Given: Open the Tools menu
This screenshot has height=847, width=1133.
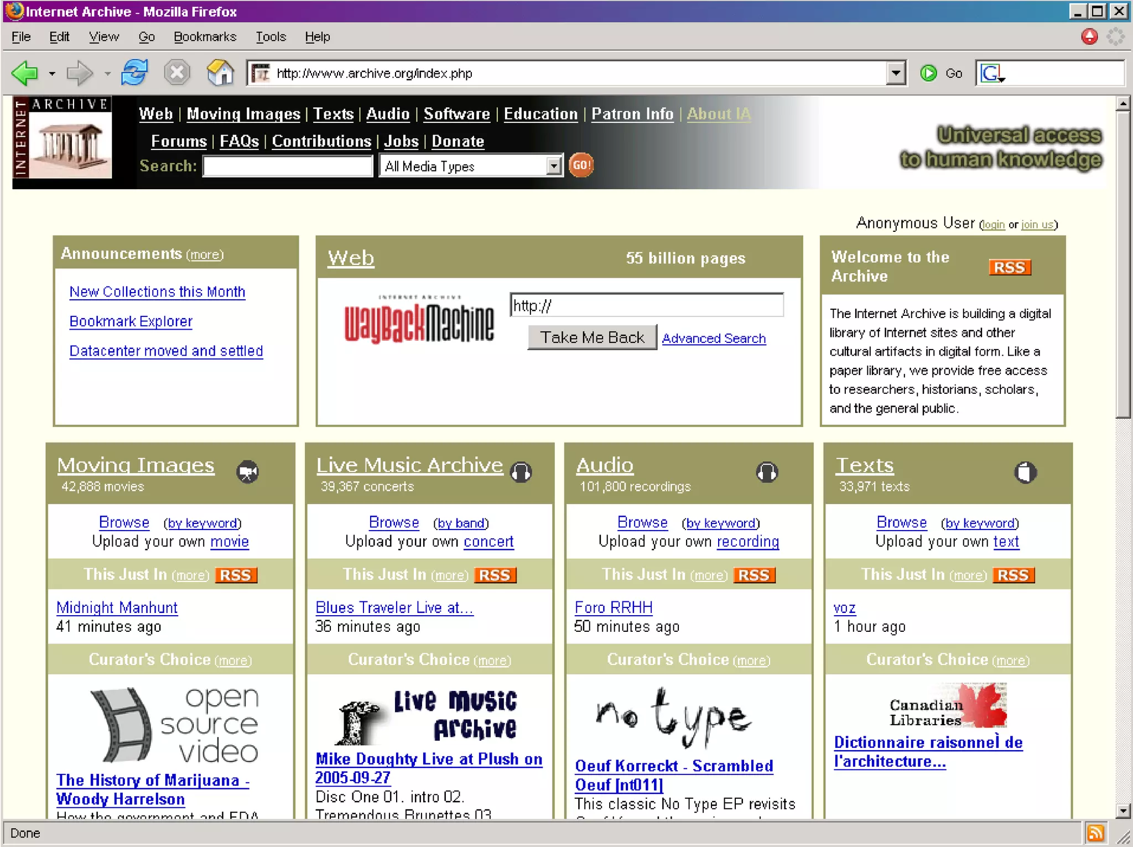Looking at the screenshot, I should [x=271, y=37].
